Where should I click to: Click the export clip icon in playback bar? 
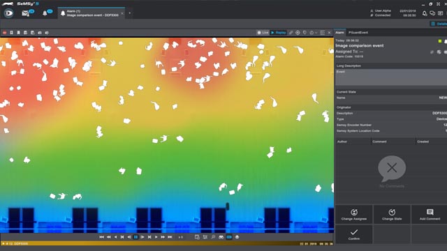click(x=197, y=237)
